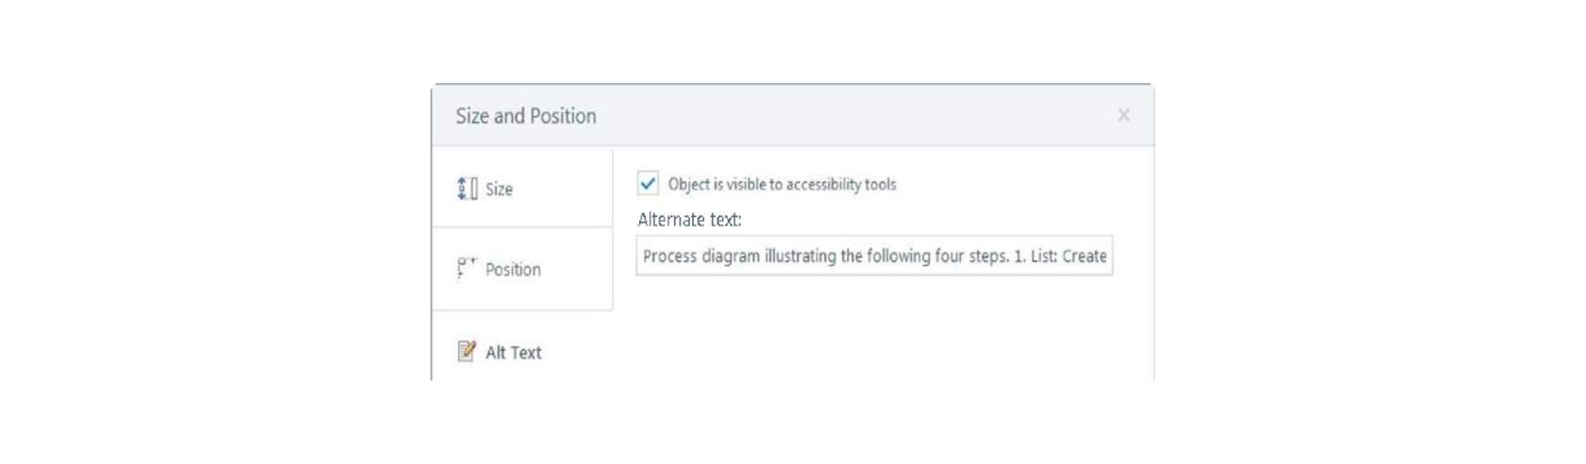Switch to the Position tab

(x=522, y=269)
